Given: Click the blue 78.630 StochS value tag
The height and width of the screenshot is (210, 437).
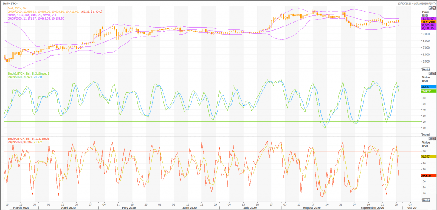Looking at the screenshot, I should coord(426,86).
